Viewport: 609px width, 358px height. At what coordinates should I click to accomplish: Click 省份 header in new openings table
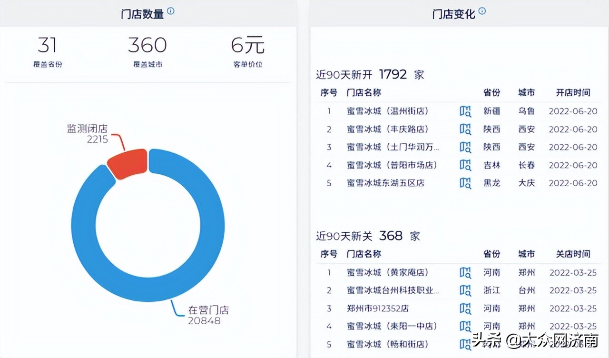(492, 93)
